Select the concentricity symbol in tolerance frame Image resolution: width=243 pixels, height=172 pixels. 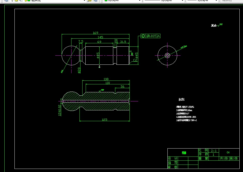coord(143,36)
